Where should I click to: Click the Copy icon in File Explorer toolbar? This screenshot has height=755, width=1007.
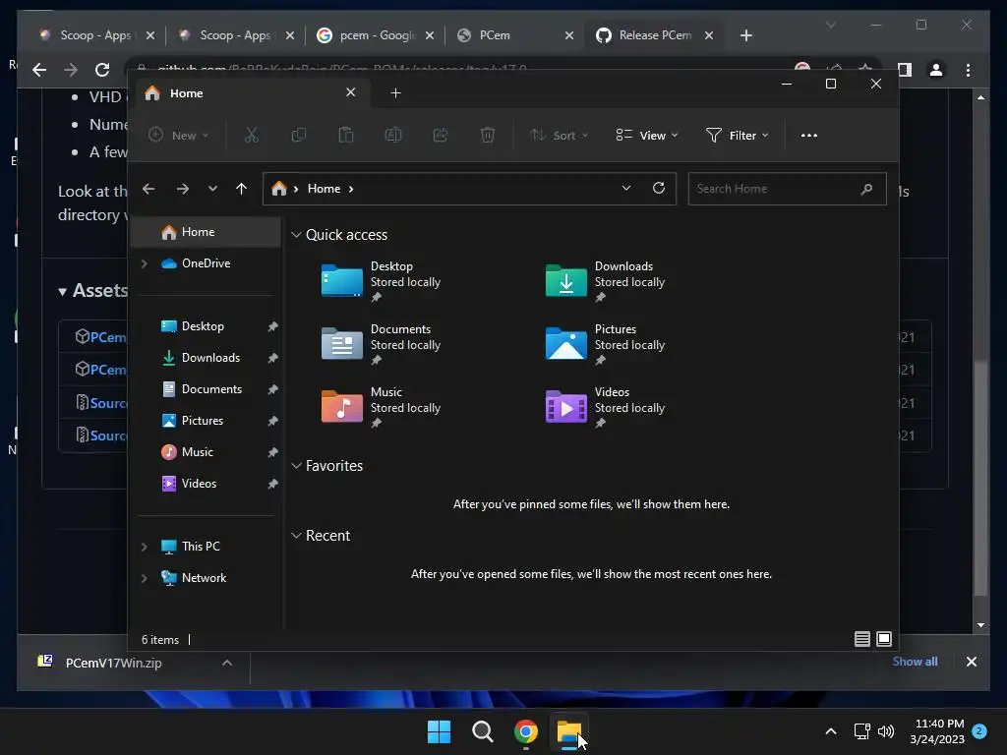(299, 135)
